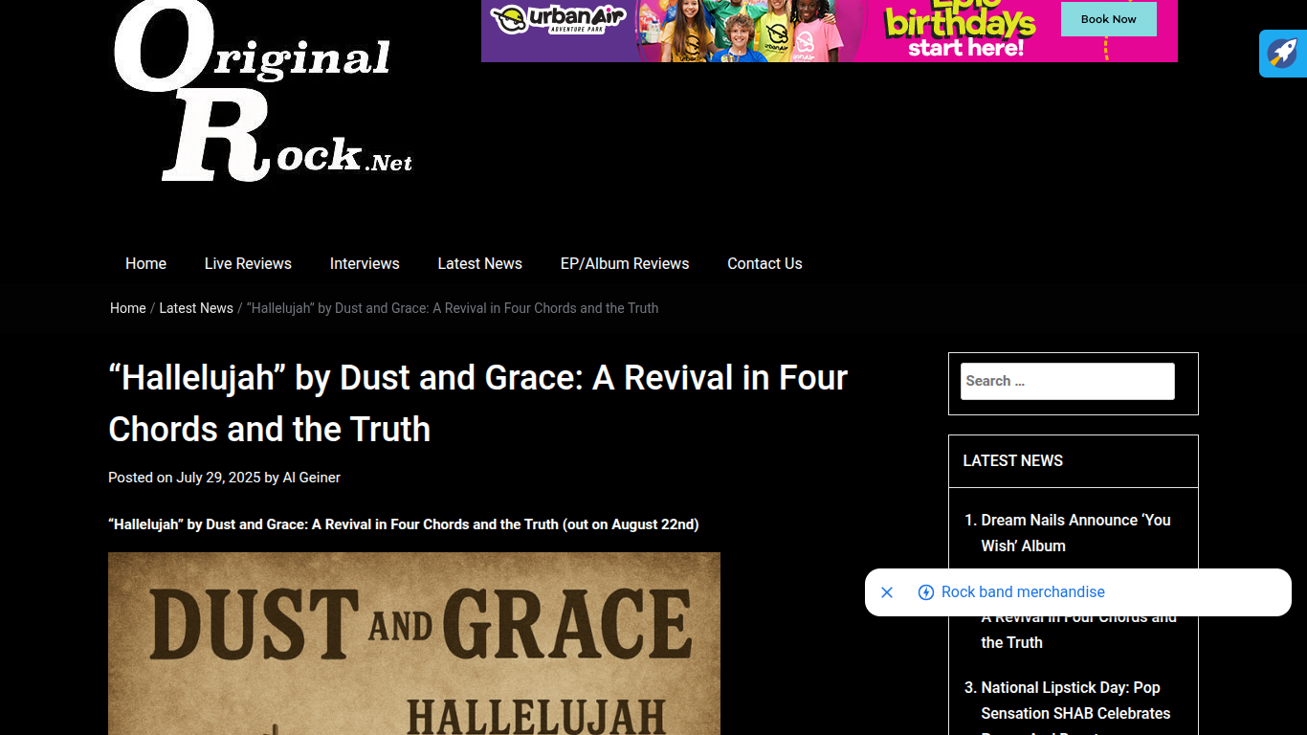View author Al Geiner's posts
This screenshot has width=1307, height=735.
[x=311, y=478]
